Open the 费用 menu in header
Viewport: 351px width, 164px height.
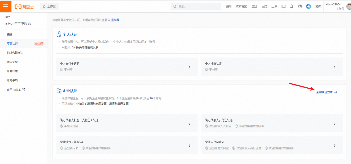click(x=229, y=7)
